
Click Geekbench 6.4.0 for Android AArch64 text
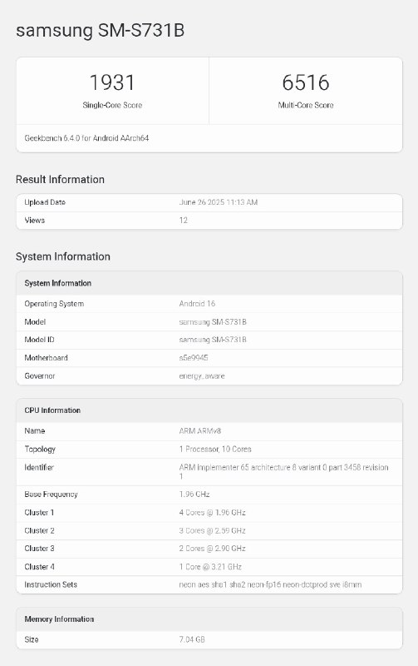86,138
